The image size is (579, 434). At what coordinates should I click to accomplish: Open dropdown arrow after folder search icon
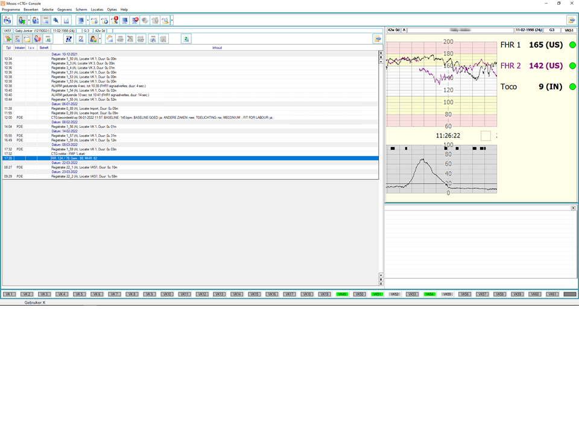(172, 20)
